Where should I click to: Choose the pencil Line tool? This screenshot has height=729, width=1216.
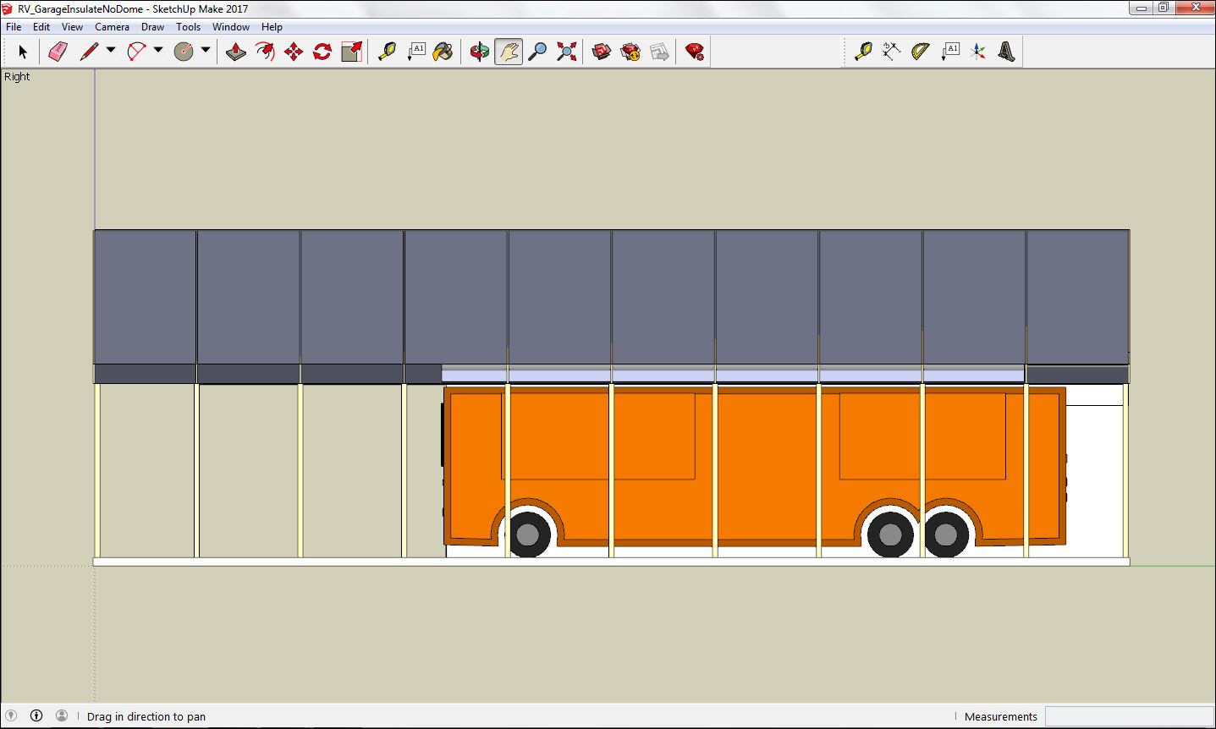[x=89, y=52]
